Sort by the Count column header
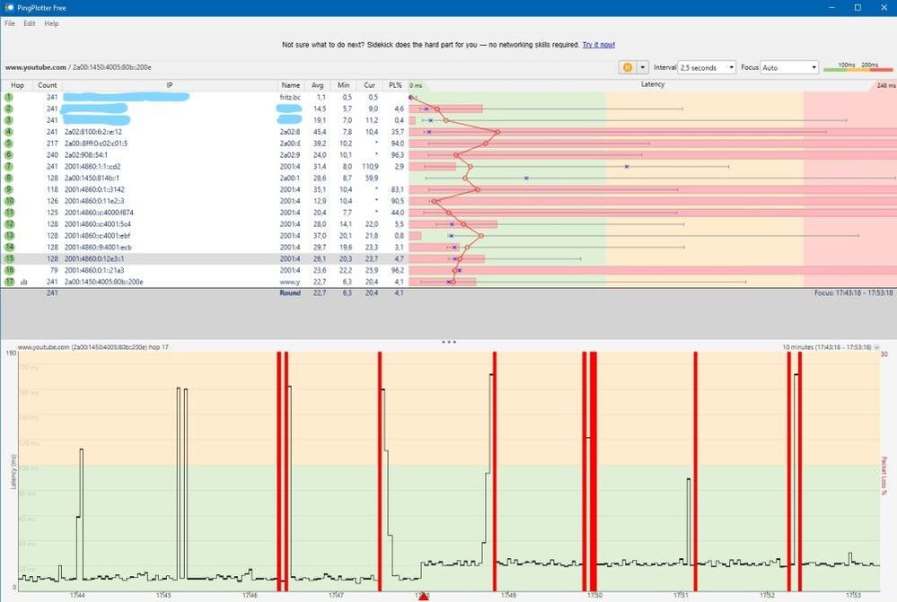 (47, 85)
